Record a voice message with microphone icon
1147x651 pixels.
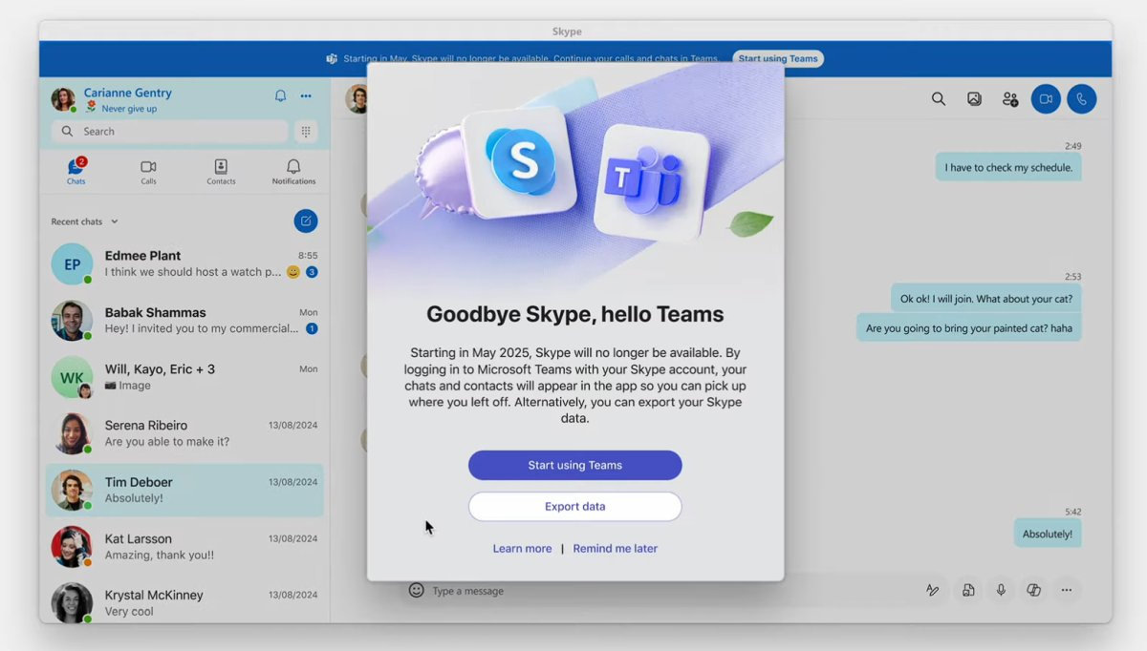click(x=1001, y=591)
